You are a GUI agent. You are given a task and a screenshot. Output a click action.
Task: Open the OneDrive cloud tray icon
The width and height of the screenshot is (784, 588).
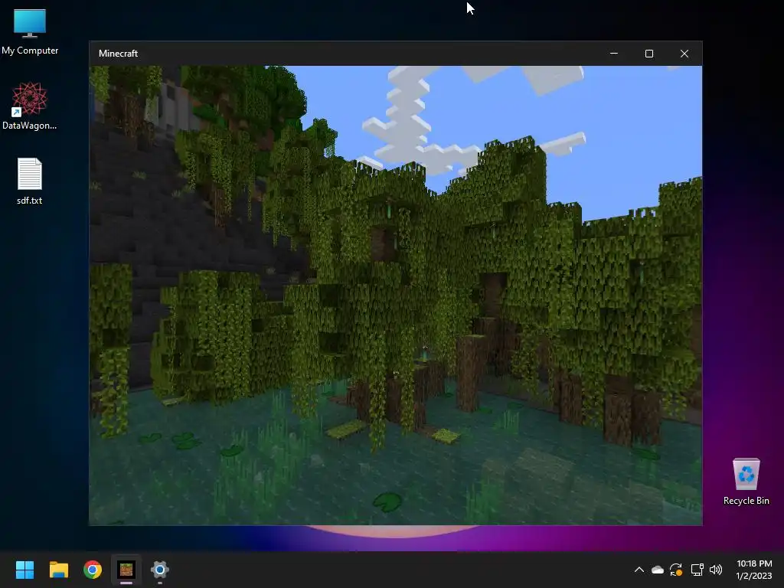[x=658, y=570]
